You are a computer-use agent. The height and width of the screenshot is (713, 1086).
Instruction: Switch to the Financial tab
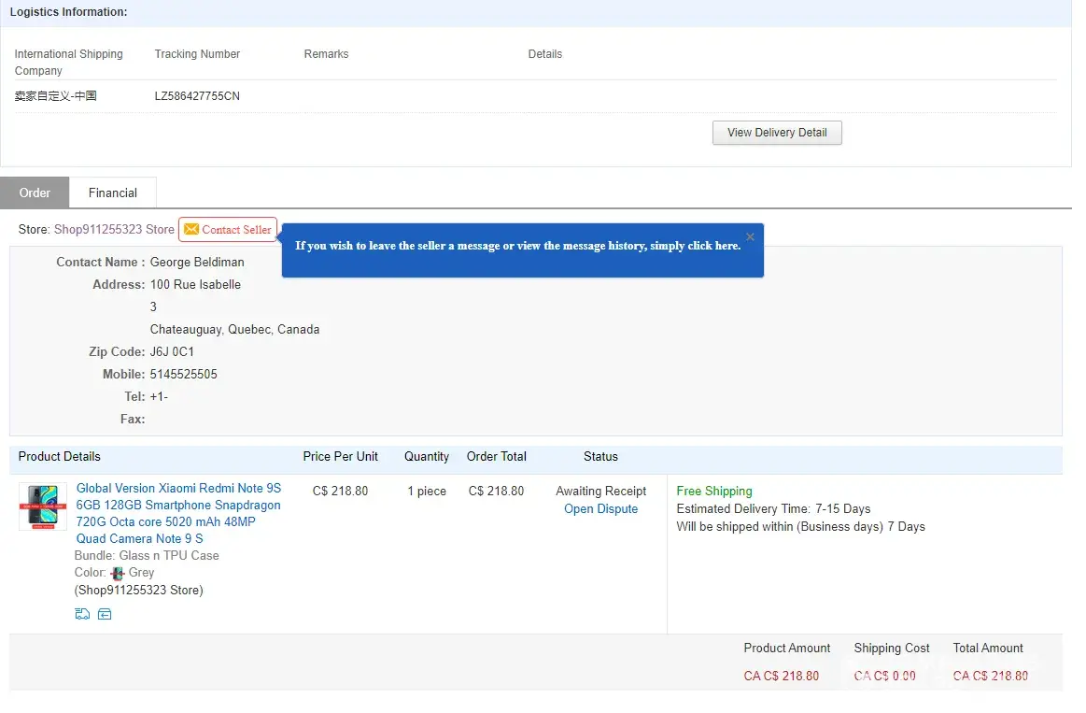[113, 193]
